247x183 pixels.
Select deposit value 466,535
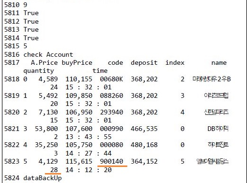click(144, 129)
